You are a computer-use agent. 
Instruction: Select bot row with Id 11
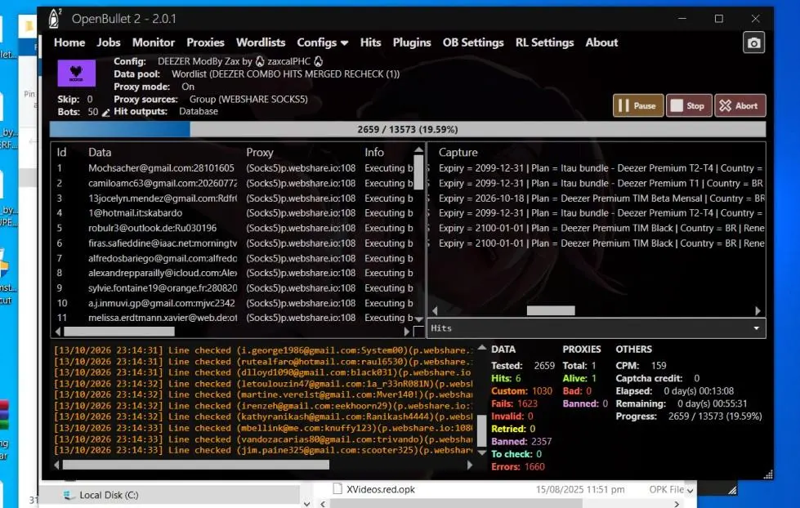click(235, 318)
